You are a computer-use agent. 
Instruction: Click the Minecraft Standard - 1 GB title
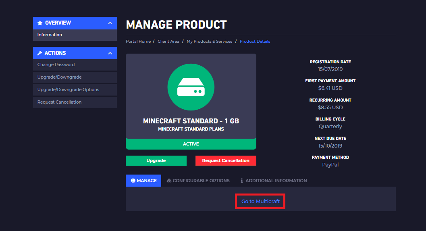point(191,121)
